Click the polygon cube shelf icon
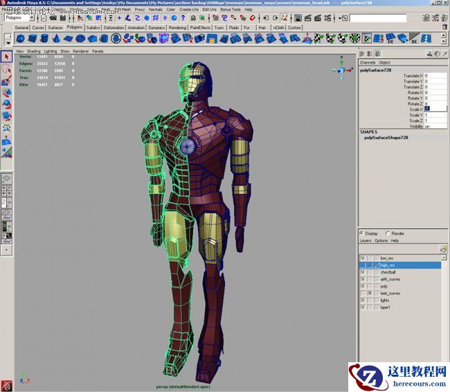Image resolution: width=450 pixels, height=392 pixels. point(33,38)
